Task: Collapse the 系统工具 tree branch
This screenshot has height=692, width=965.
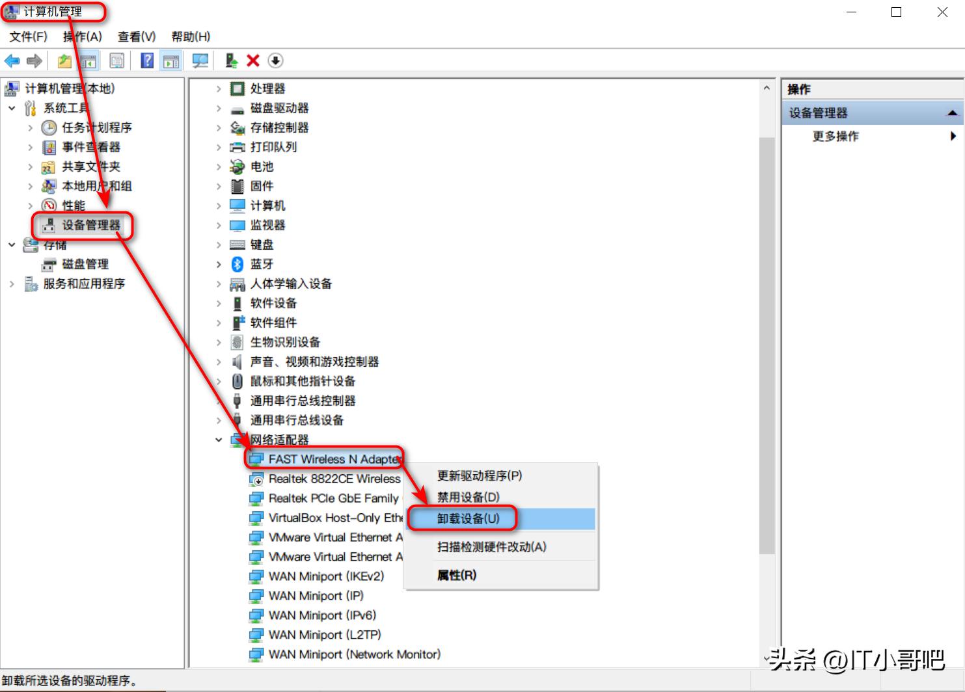Action: point(12,108)
